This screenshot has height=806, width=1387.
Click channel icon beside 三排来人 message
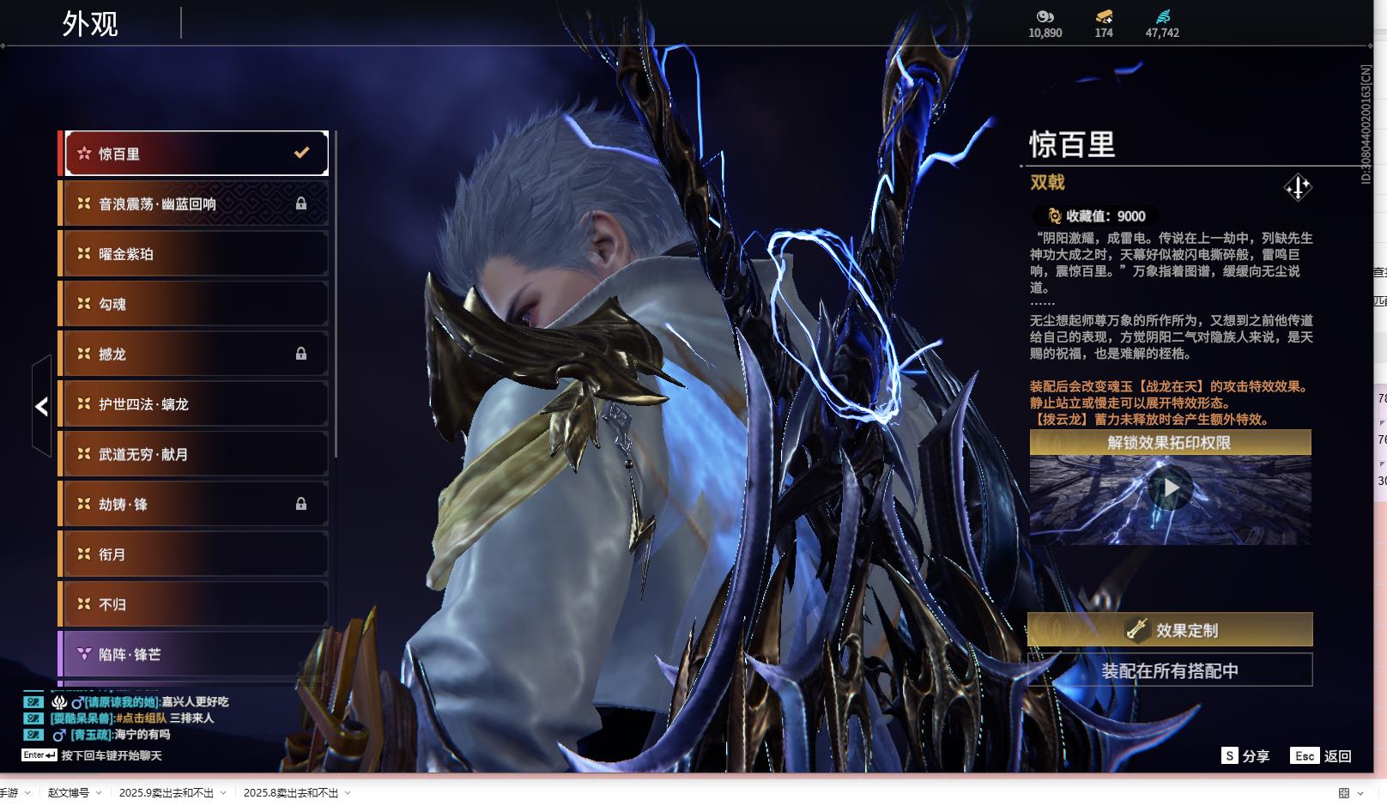click(x=33, y=718)
